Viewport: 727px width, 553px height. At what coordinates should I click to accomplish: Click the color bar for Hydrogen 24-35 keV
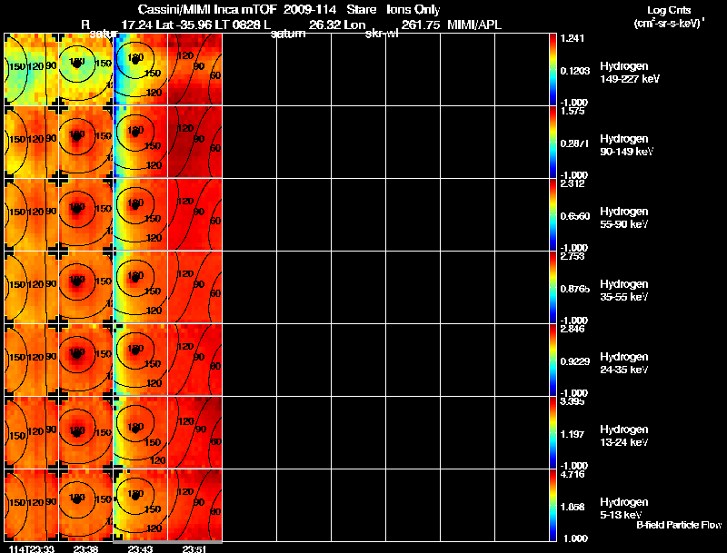(x=553, y=360)
